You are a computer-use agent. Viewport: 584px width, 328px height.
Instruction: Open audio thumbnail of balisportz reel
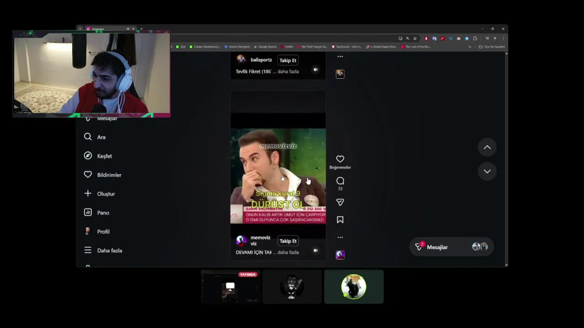click(x=340, y=74)
